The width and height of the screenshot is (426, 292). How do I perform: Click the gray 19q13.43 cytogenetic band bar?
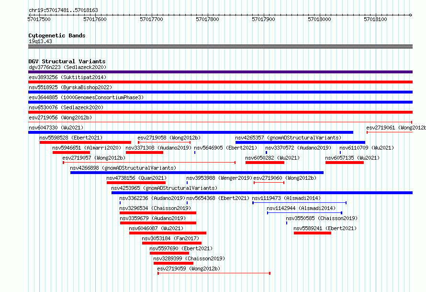point(220,47)
